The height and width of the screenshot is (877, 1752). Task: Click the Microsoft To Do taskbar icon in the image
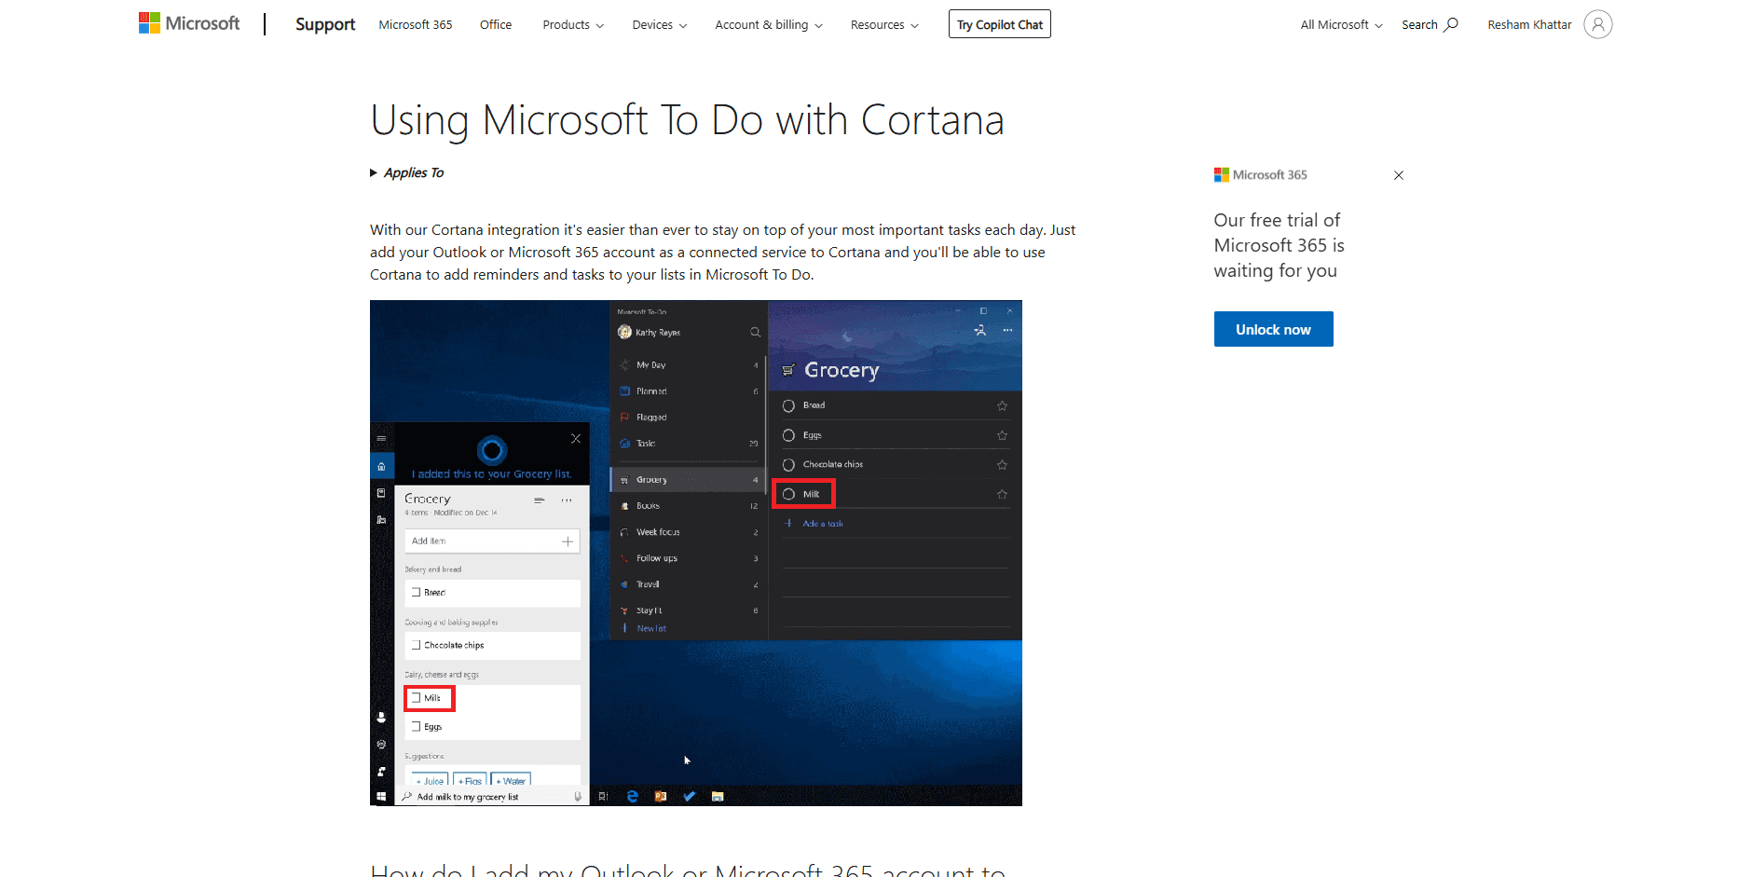pos(689,797)
